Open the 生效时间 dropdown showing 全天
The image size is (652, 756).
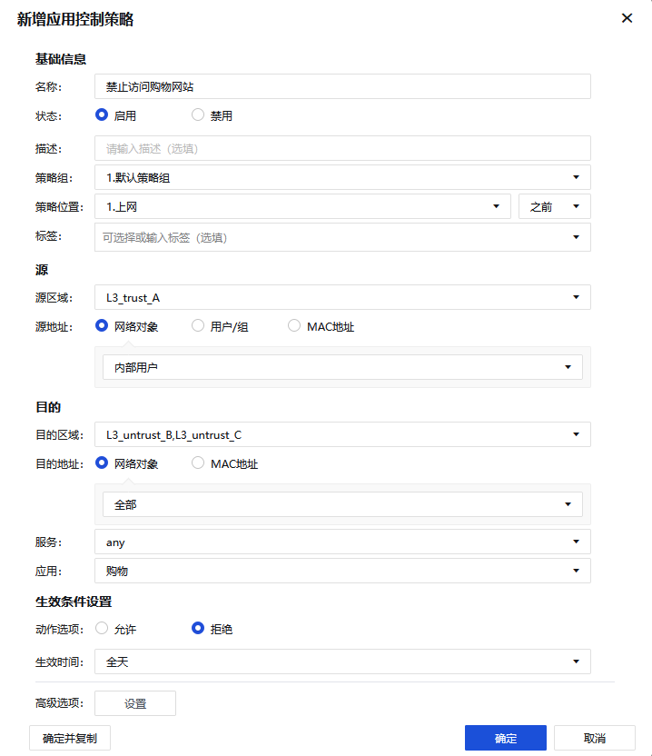pyautogui.click(x=342, y=661)
